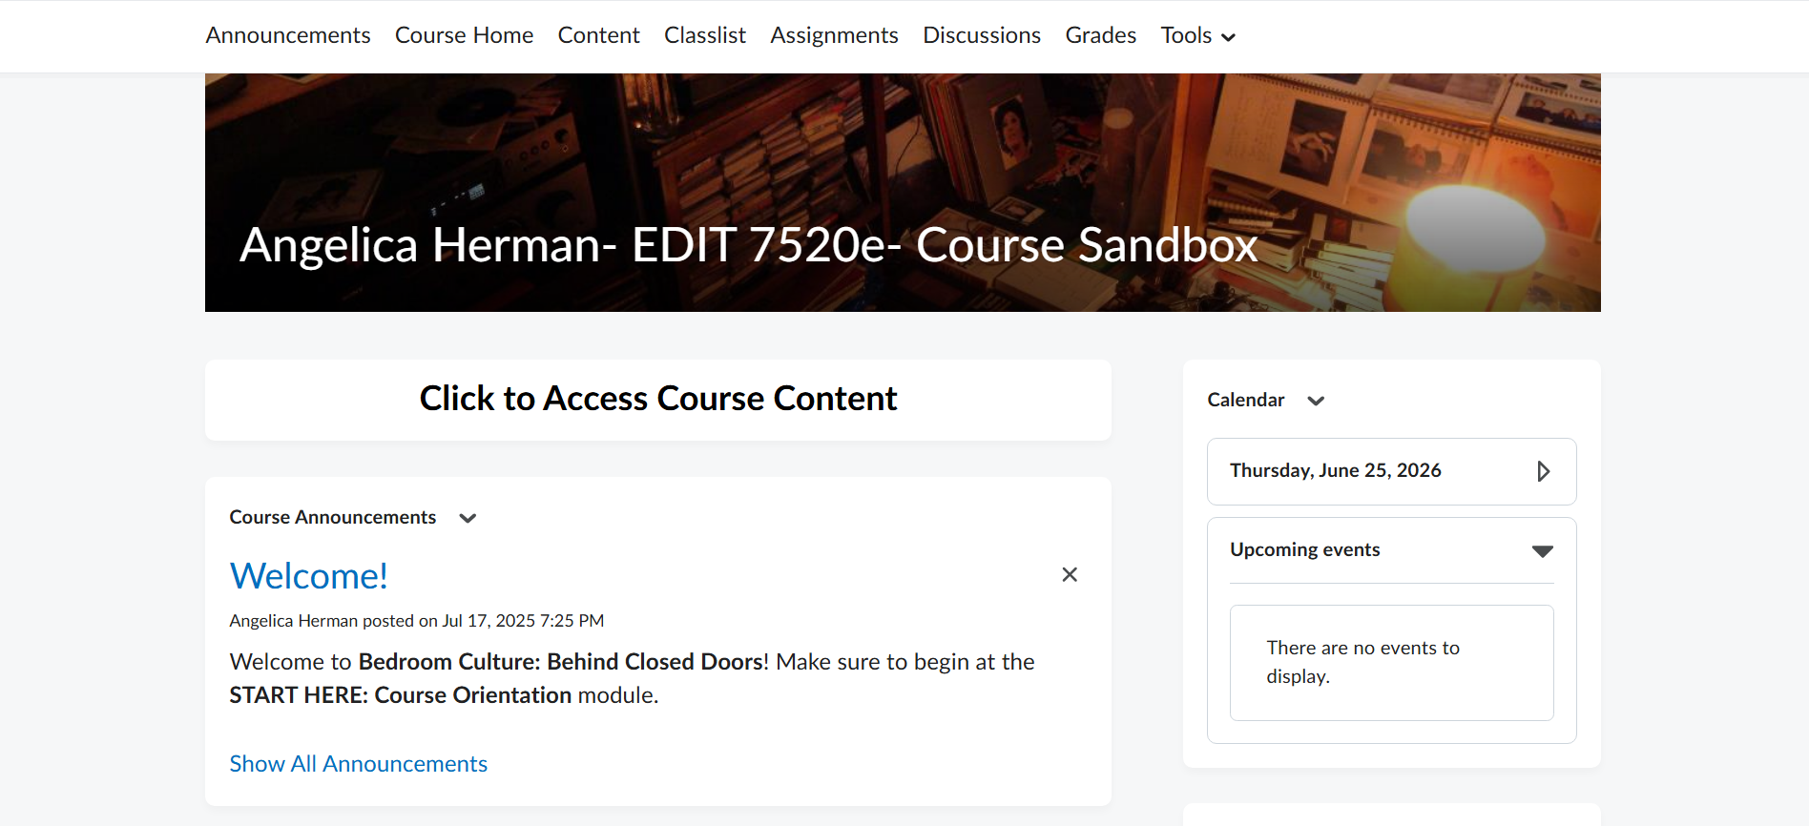Expand the Tools dropdown menu
The height and width of the screenshot is (826, 1809).
(1197, 35)
